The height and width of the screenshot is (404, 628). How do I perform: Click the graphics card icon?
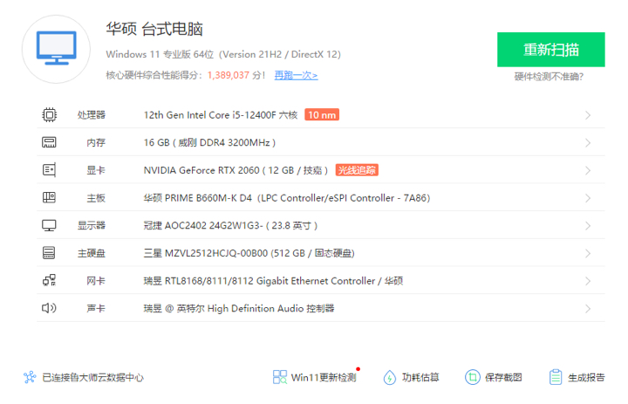49,170
